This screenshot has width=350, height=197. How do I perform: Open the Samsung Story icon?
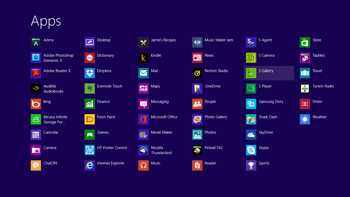(251, 104)
